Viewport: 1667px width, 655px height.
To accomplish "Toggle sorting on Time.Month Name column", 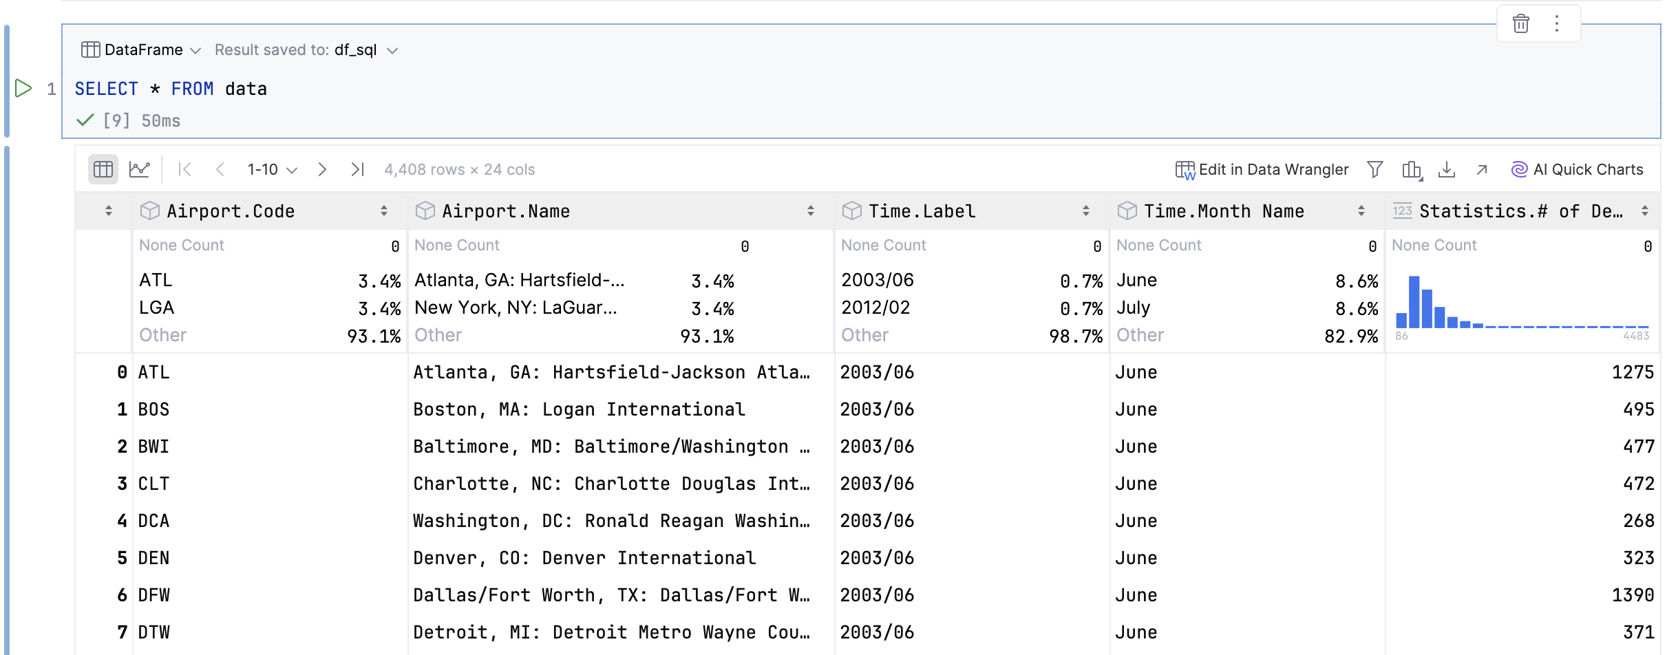I will [x=1361, y=211].
